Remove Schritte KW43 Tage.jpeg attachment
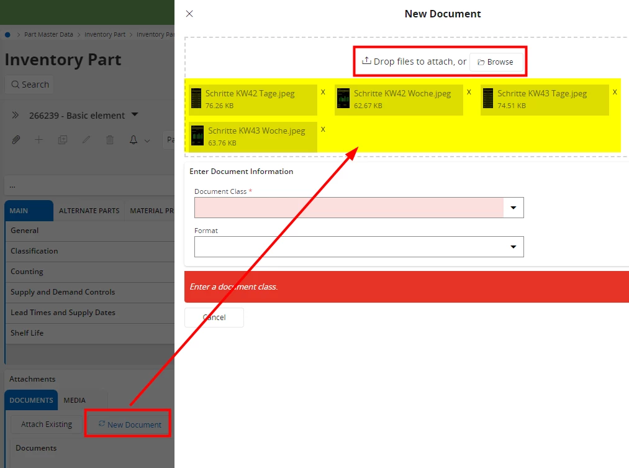This screenshot has height=468, width=629. point(615,92)
